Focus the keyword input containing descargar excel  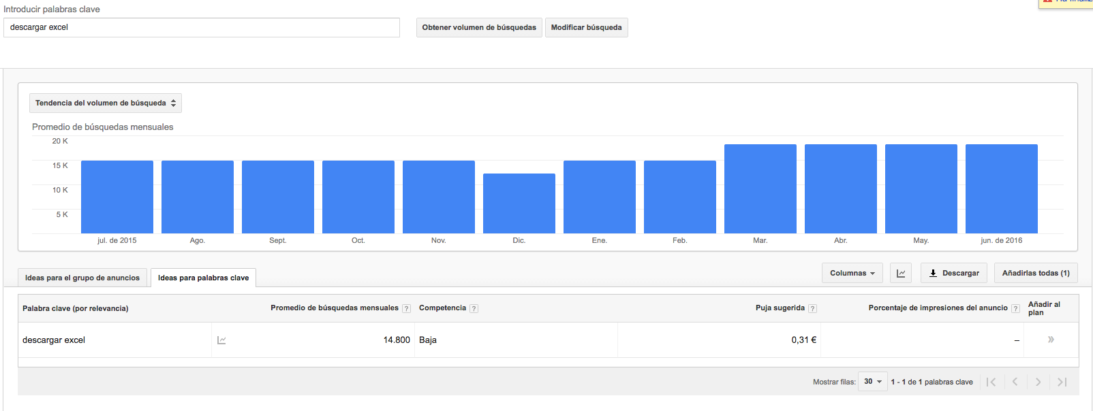coord(202,27)
